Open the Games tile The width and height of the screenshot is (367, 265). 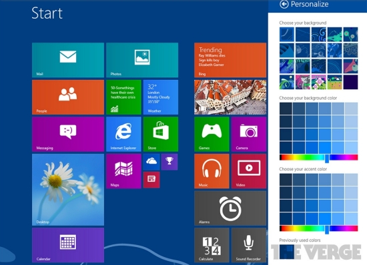pos(212,134)
